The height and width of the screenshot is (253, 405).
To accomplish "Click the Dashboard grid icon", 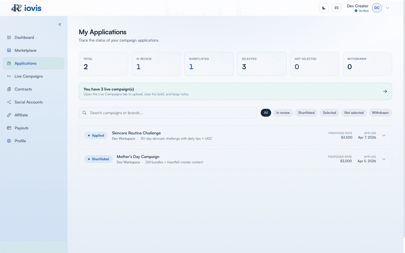I will pyautogui.click(x=9, y=37).
